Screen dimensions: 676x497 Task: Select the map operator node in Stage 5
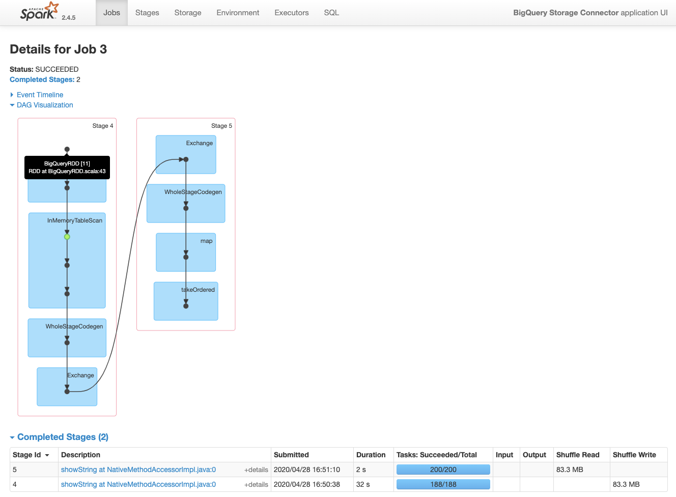185,252
